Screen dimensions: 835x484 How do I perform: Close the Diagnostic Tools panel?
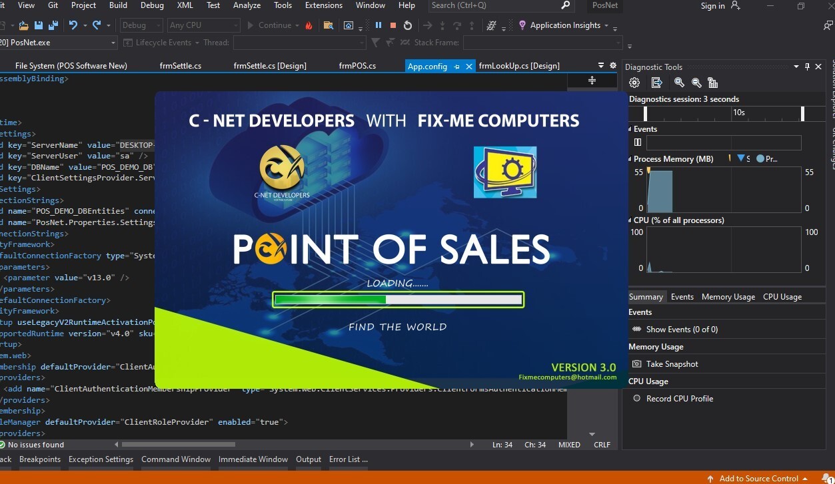(x=819, y=67)
